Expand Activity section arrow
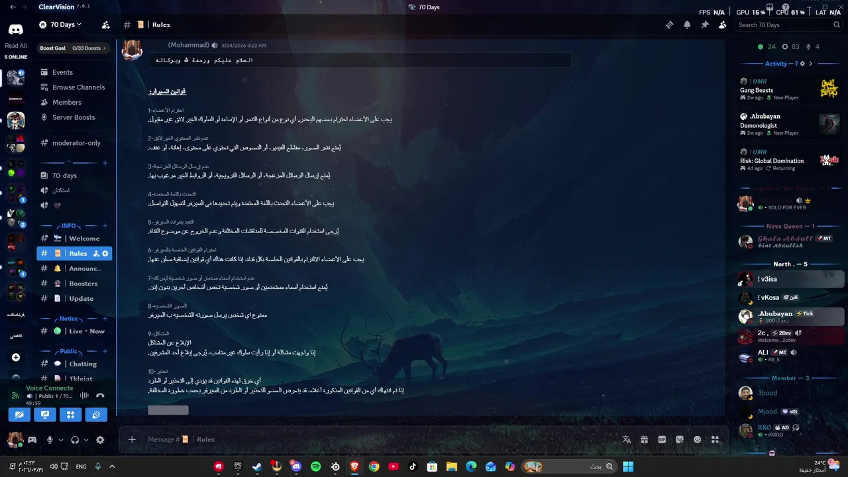The height and width of the screenshot is (477, 848). (811, 64)
